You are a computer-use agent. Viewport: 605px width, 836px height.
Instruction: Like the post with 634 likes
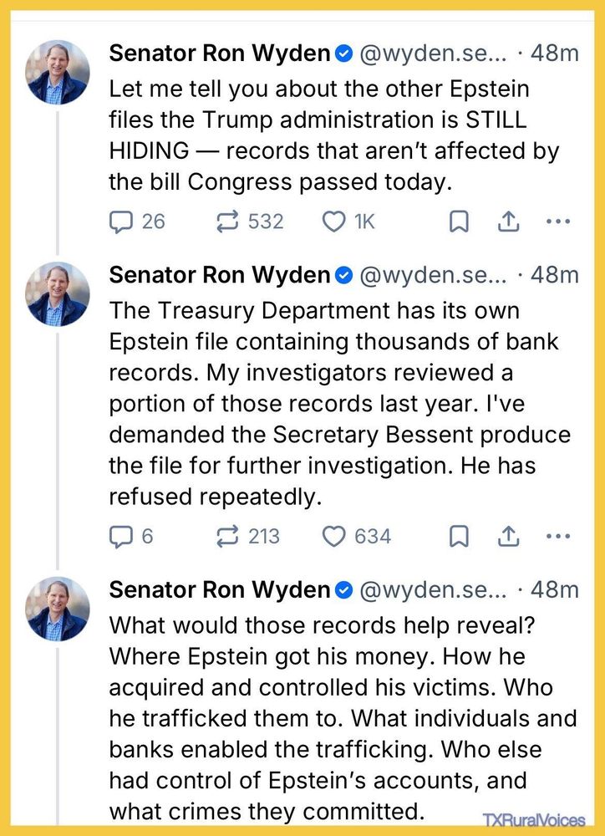point(334,536)
